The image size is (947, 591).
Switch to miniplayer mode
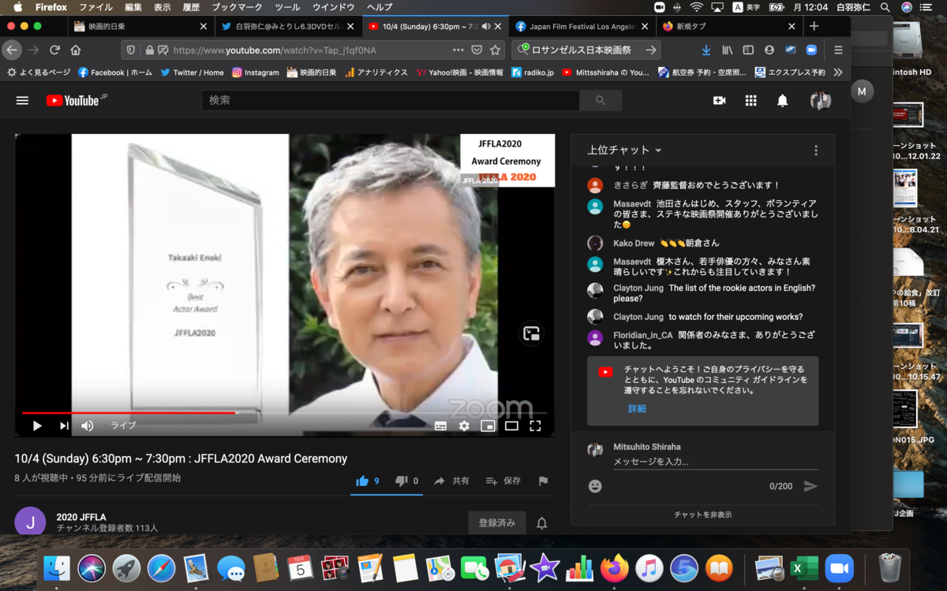pyautogui.click(x=488, y=426)
